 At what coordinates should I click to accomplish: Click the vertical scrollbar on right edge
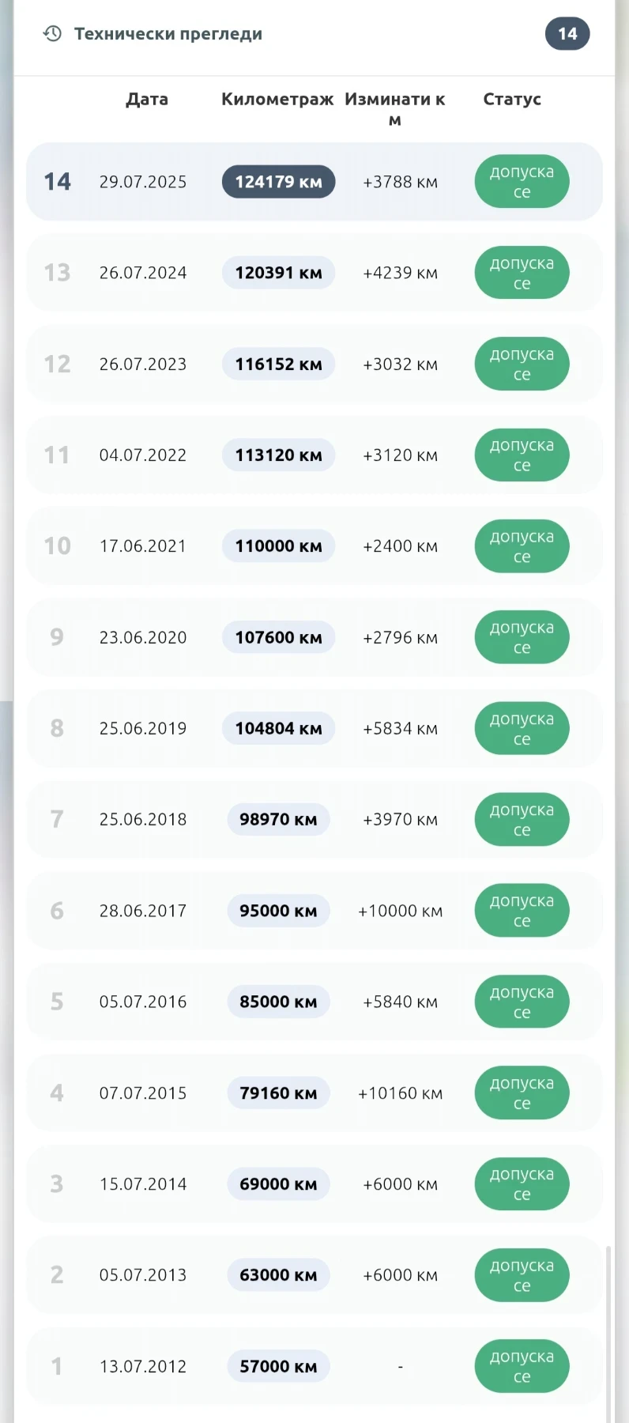point(608,1334)
